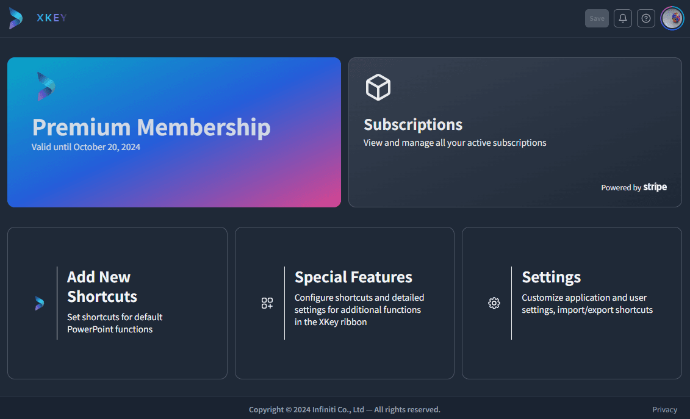Click the Special Features heading
Image resolution: width=690 pixels, height=419 pixels.
pyautogui.click(x=353, y=277)
